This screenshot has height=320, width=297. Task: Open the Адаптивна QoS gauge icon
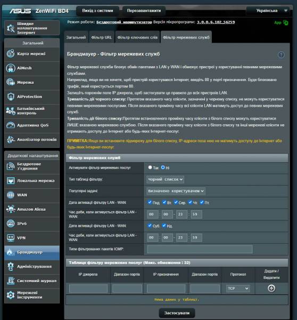pyautogui.click(x=11, y=125)
